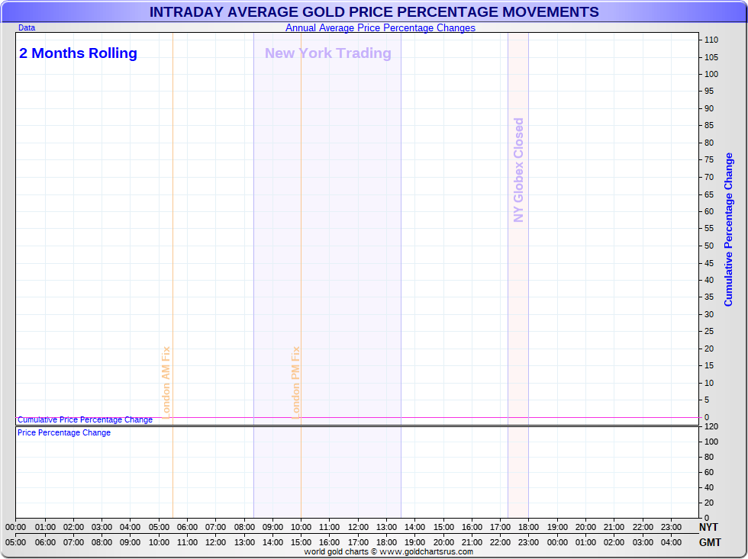This screenshot has height=559, width=748.
Task: Click the 'GMT' time axis label
Action: [710, 542]
